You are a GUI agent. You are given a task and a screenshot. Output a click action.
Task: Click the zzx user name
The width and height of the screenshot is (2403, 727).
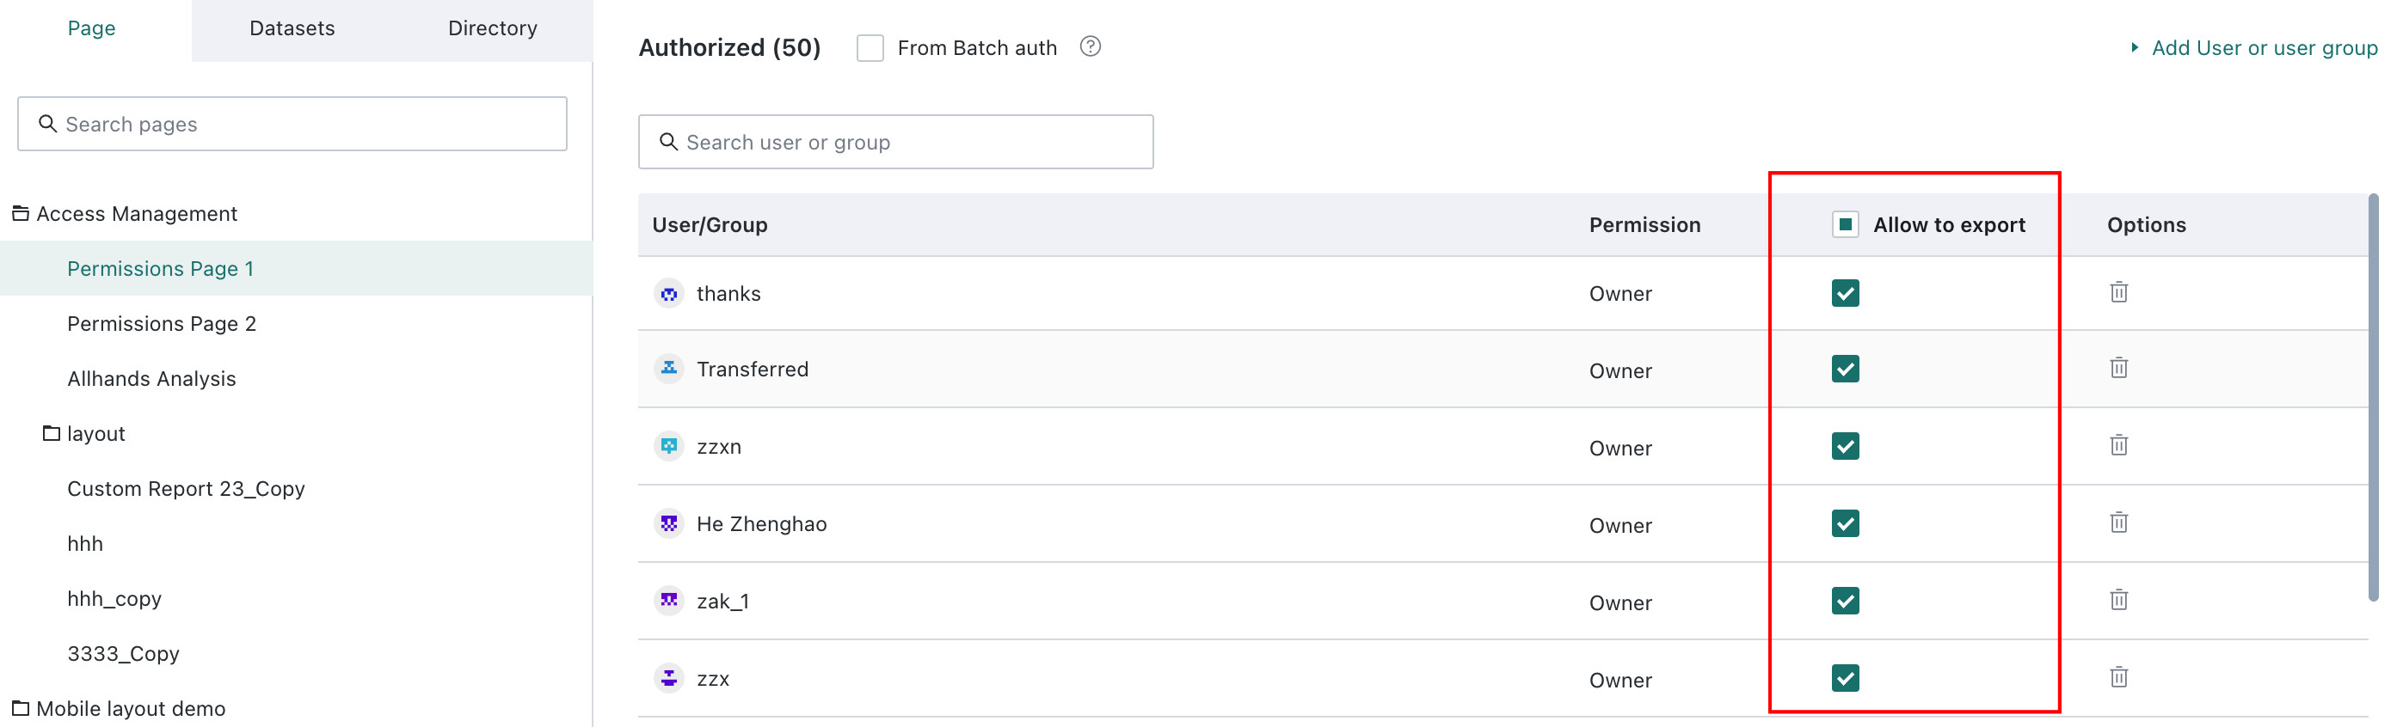(x=713, y=679)
